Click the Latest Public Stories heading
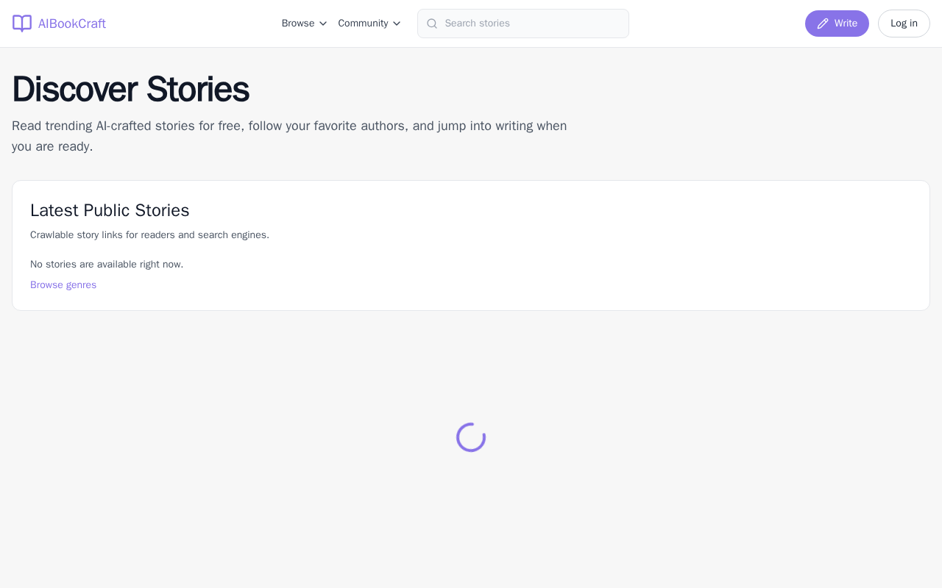This screenshot has height=588, width=942. point(110,210)
